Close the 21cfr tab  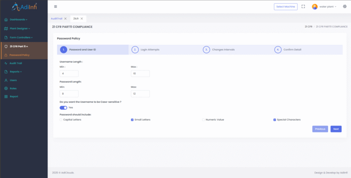point(82,19)
